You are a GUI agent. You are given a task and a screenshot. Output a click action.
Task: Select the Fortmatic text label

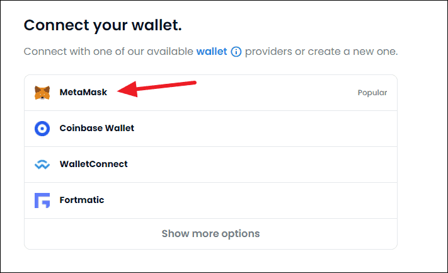[82, 200]
